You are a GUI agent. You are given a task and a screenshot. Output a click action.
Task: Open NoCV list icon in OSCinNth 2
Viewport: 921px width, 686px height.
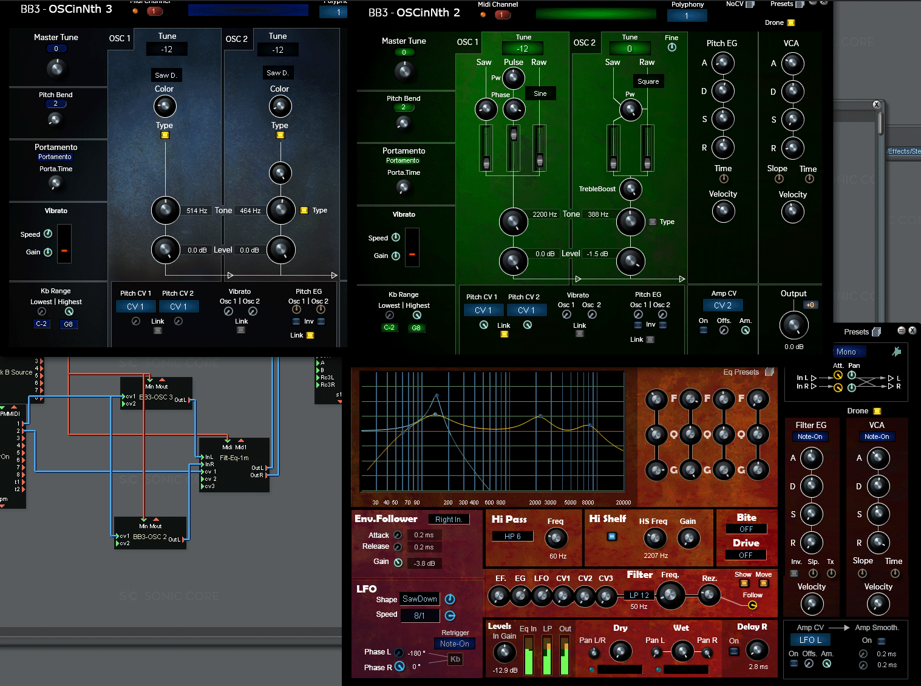750,4
